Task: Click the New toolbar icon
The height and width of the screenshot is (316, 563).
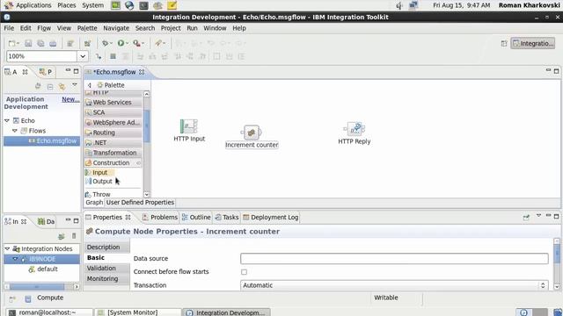Action: 12,43
